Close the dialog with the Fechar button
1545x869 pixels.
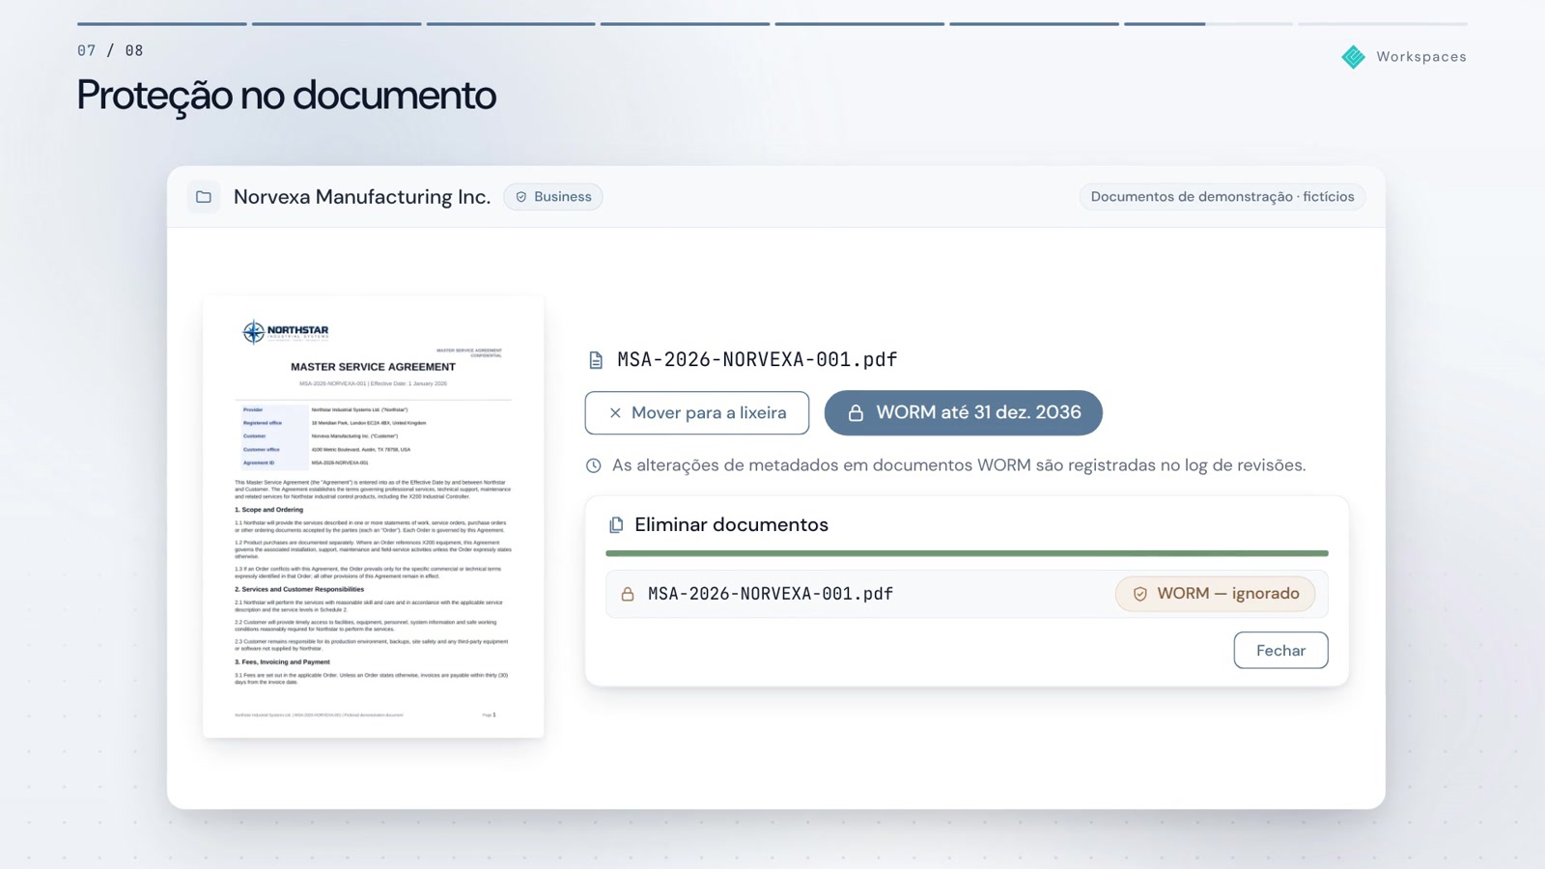click(1280, 651)
